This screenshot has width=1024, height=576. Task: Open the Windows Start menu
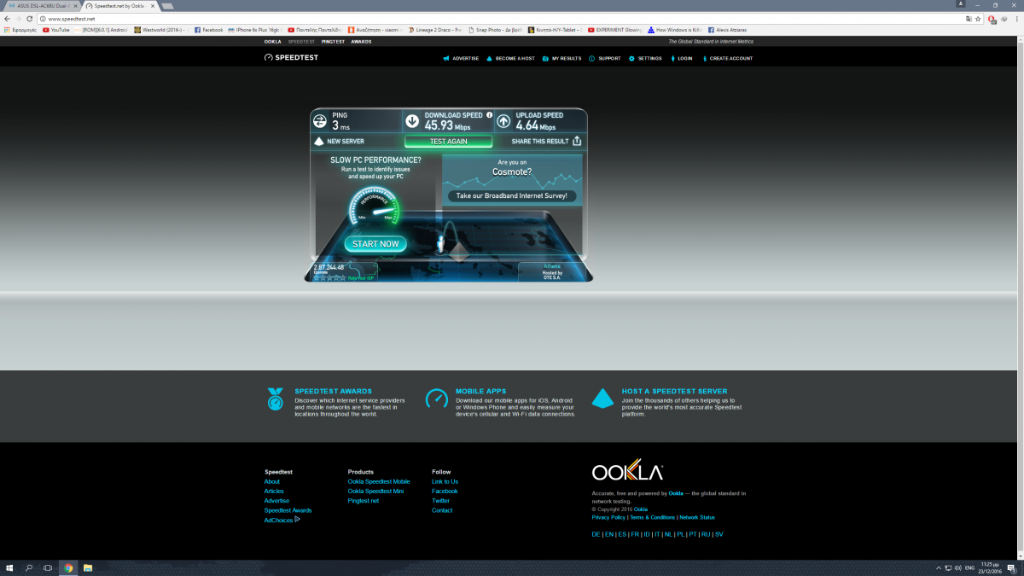click(9, 567)
